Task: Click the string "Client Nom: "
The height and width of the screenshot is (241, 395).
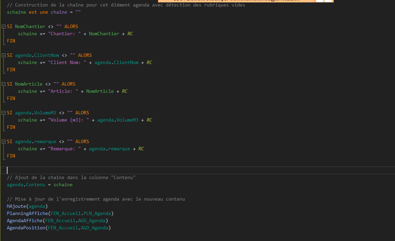Action: pos(67,62)
